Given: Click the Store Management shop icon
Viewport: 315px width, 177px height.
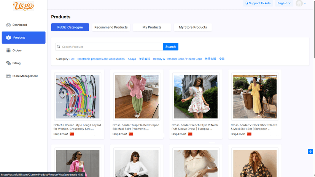Looking at the screenshot, I should (x=8, y=76).
